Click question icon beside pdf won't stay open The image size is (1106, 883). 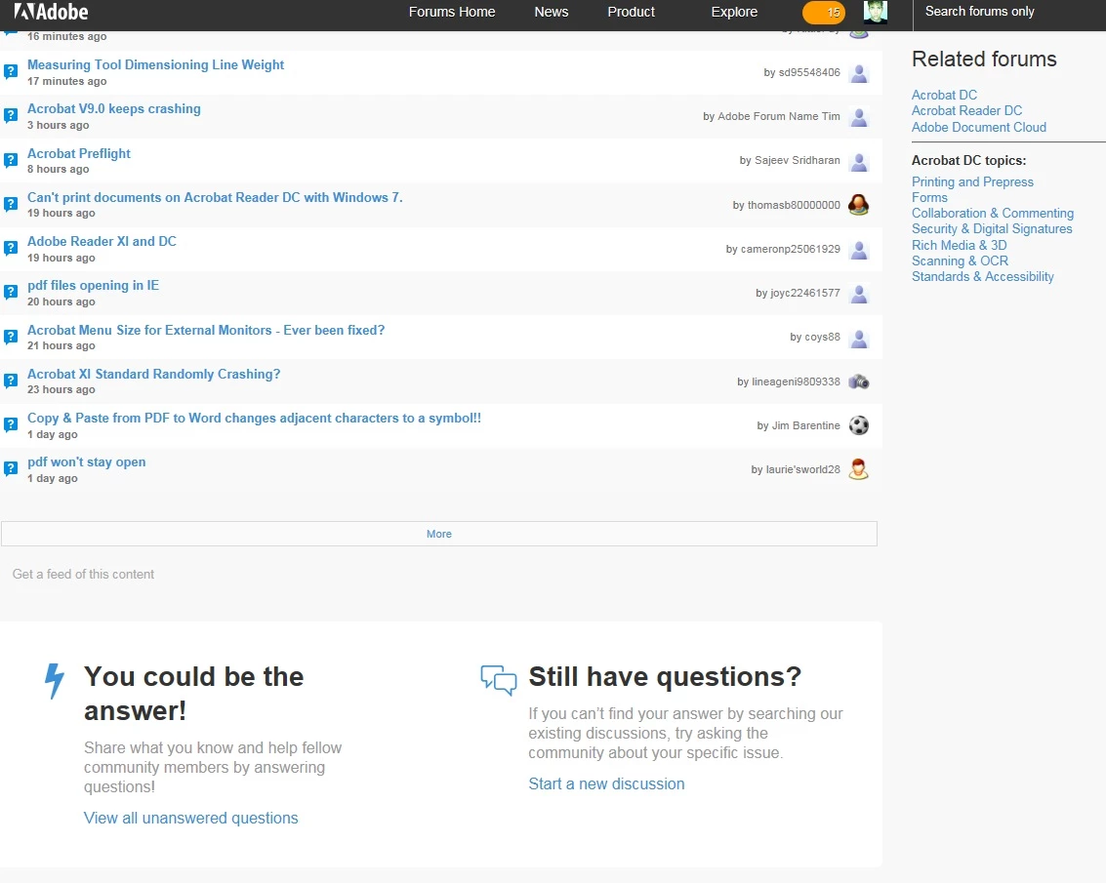pyautogui.click(x=11, y=468)
